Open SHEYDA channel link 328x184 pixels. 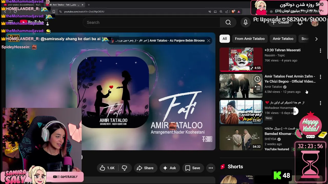tap(270, 139)
